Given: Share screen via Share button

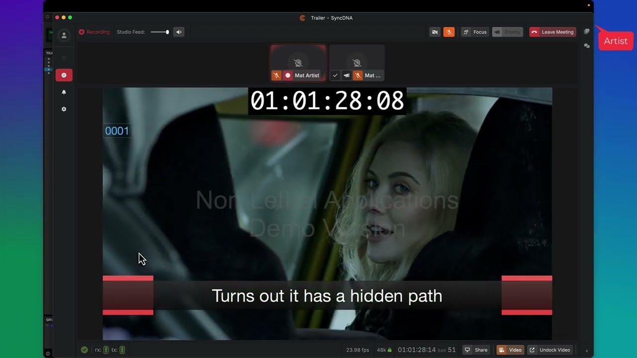Looking at the screenshot, I should pos(476,350).
